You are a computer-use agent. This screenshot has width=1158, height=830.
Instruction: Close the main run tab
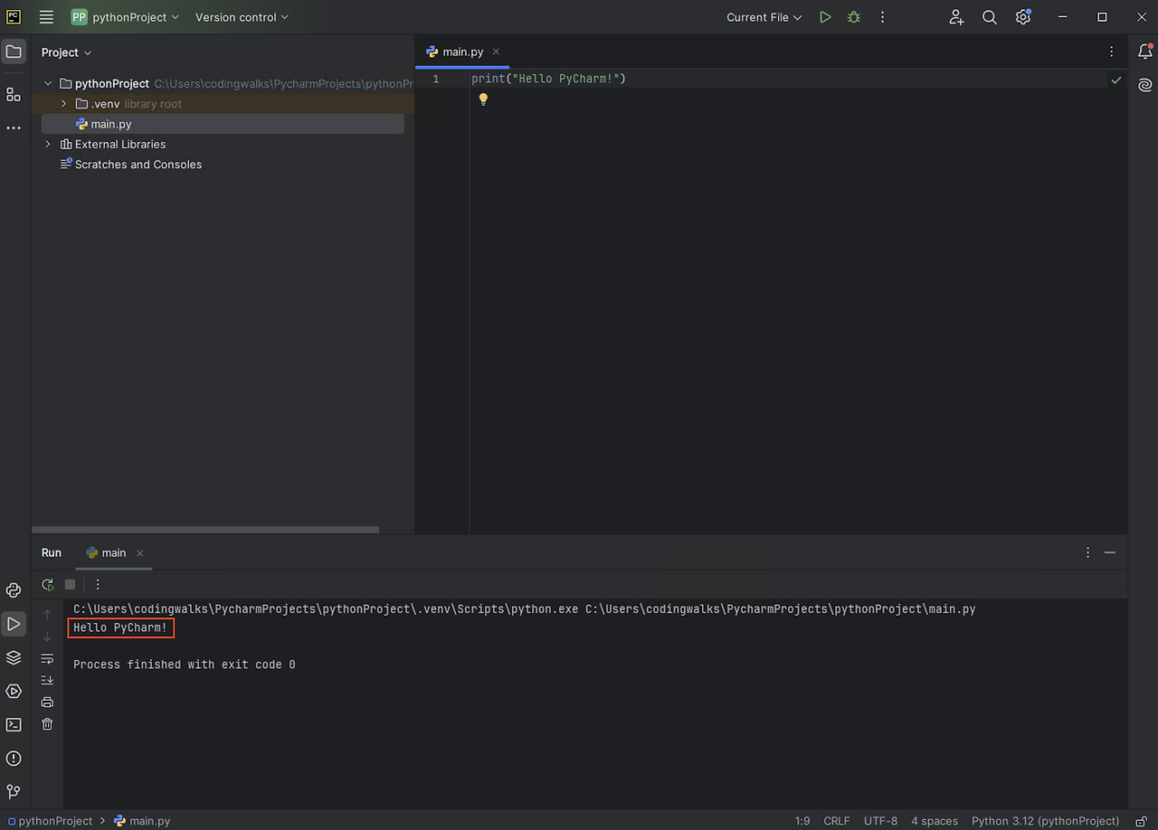[x=139, y=553]
